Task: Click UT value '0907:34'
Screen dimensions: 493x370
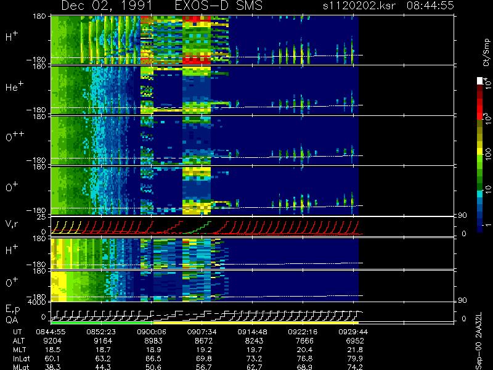Action: (x=202, y=332)
